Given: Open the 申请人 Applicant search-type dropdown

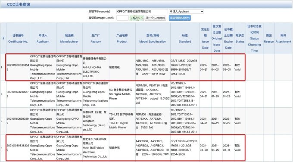Looking at the screenshot, I should [186, 12].
